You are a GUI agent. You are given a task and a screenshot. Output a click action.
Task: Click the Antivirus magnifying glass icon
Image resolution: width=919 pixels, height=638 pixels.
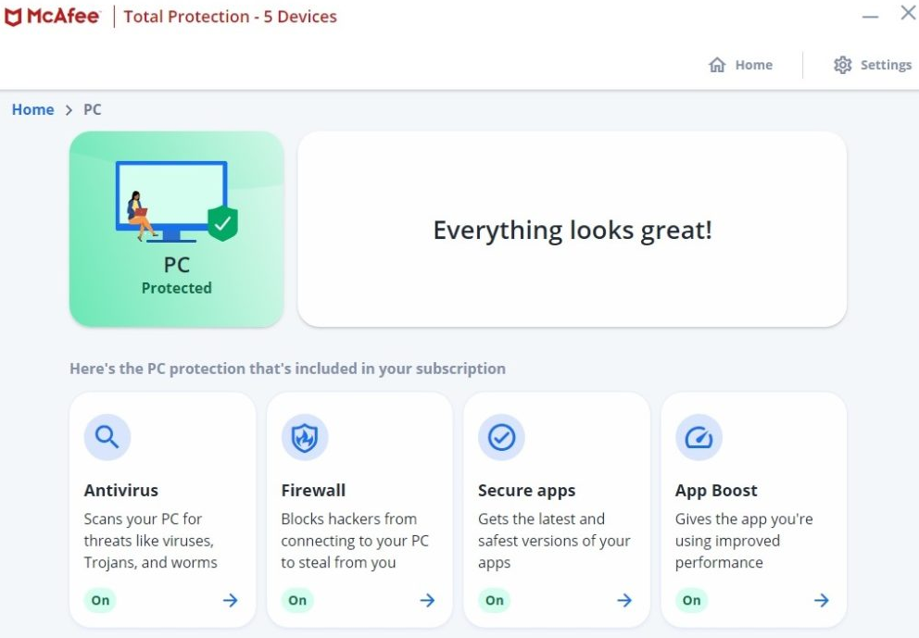click(x=107, y=437)
